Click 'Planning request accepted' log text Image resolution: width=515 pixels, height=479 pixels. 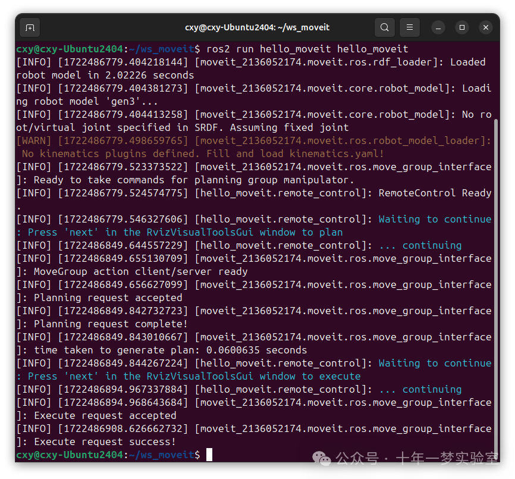(x=108, y=298)
